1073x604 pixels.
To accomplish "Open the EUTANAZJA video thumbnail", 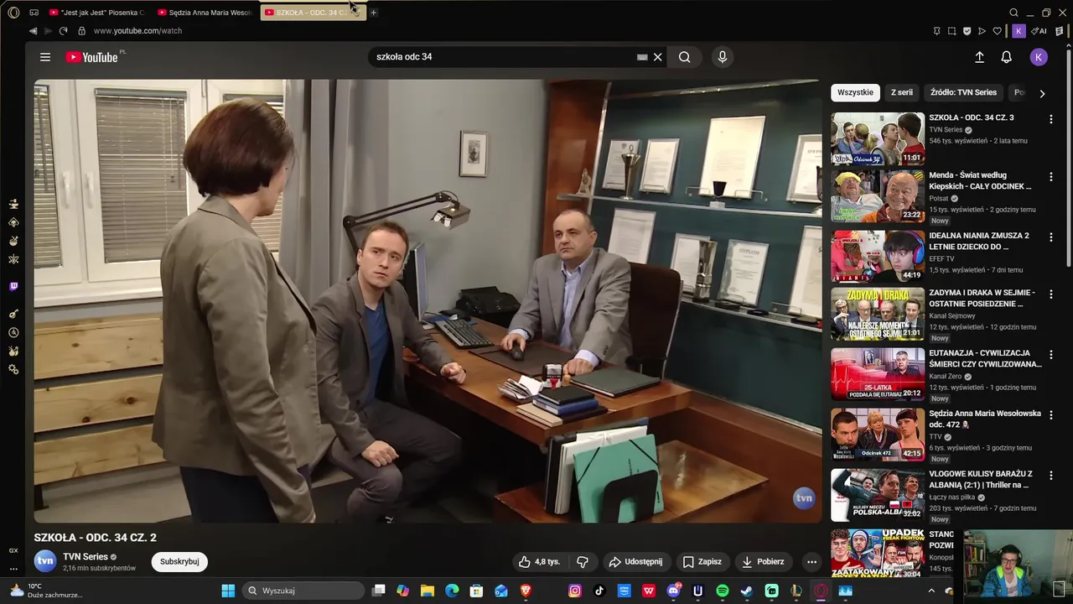I will pyautogui.click(x=878, y=373).
